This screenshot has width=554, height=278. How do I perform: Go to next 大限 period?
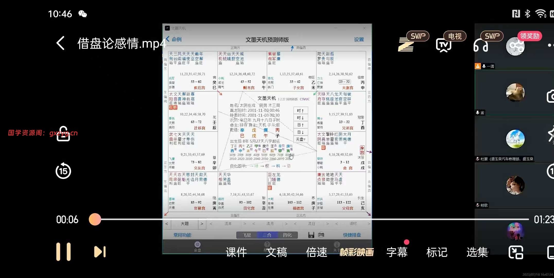[202, 224]
